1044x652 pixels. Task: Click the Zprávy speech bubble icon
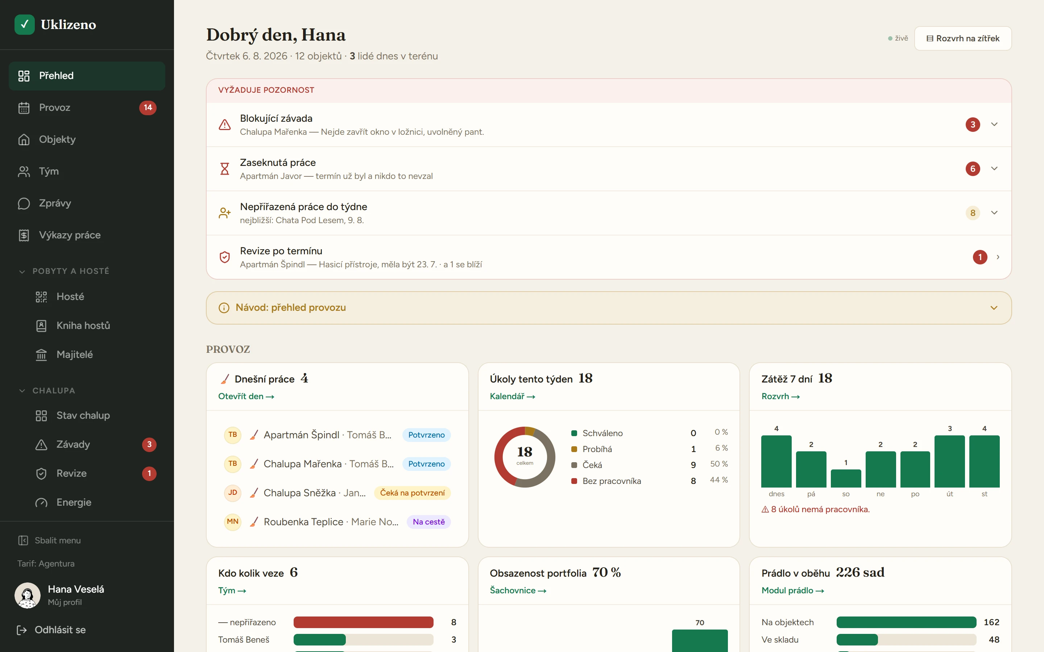click(24, 204)
